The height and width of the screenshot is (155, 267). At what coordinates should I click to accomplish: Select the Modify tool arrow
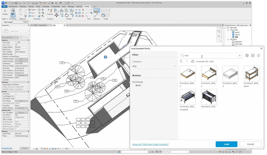5,12
